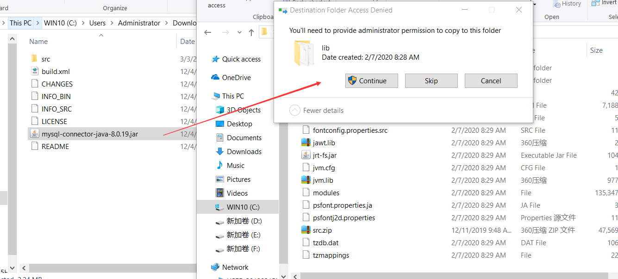Screen dimensions: 618x279
Task: Click the left window horizontal scrollbar
Action: tap(113, 268)
